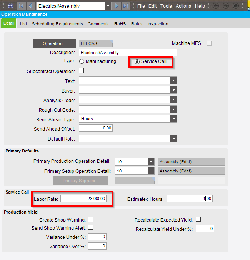
Task: Click the home circle icon
Action: click(235, 6)
